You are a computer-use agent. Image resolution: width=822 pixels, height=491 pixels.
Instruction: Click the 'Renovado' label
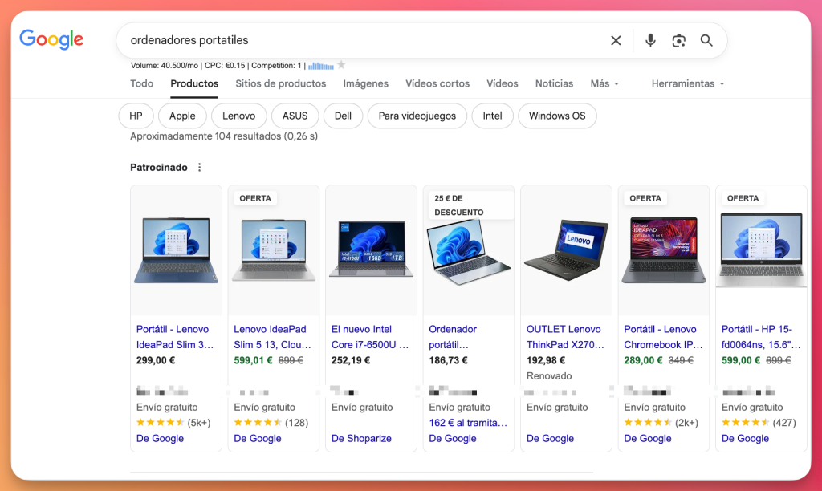tap(549, 376)
